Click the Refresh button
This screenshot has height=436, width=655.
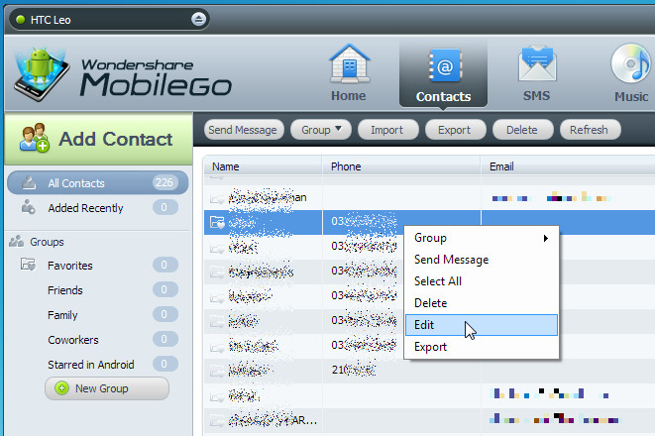(590, 130)
